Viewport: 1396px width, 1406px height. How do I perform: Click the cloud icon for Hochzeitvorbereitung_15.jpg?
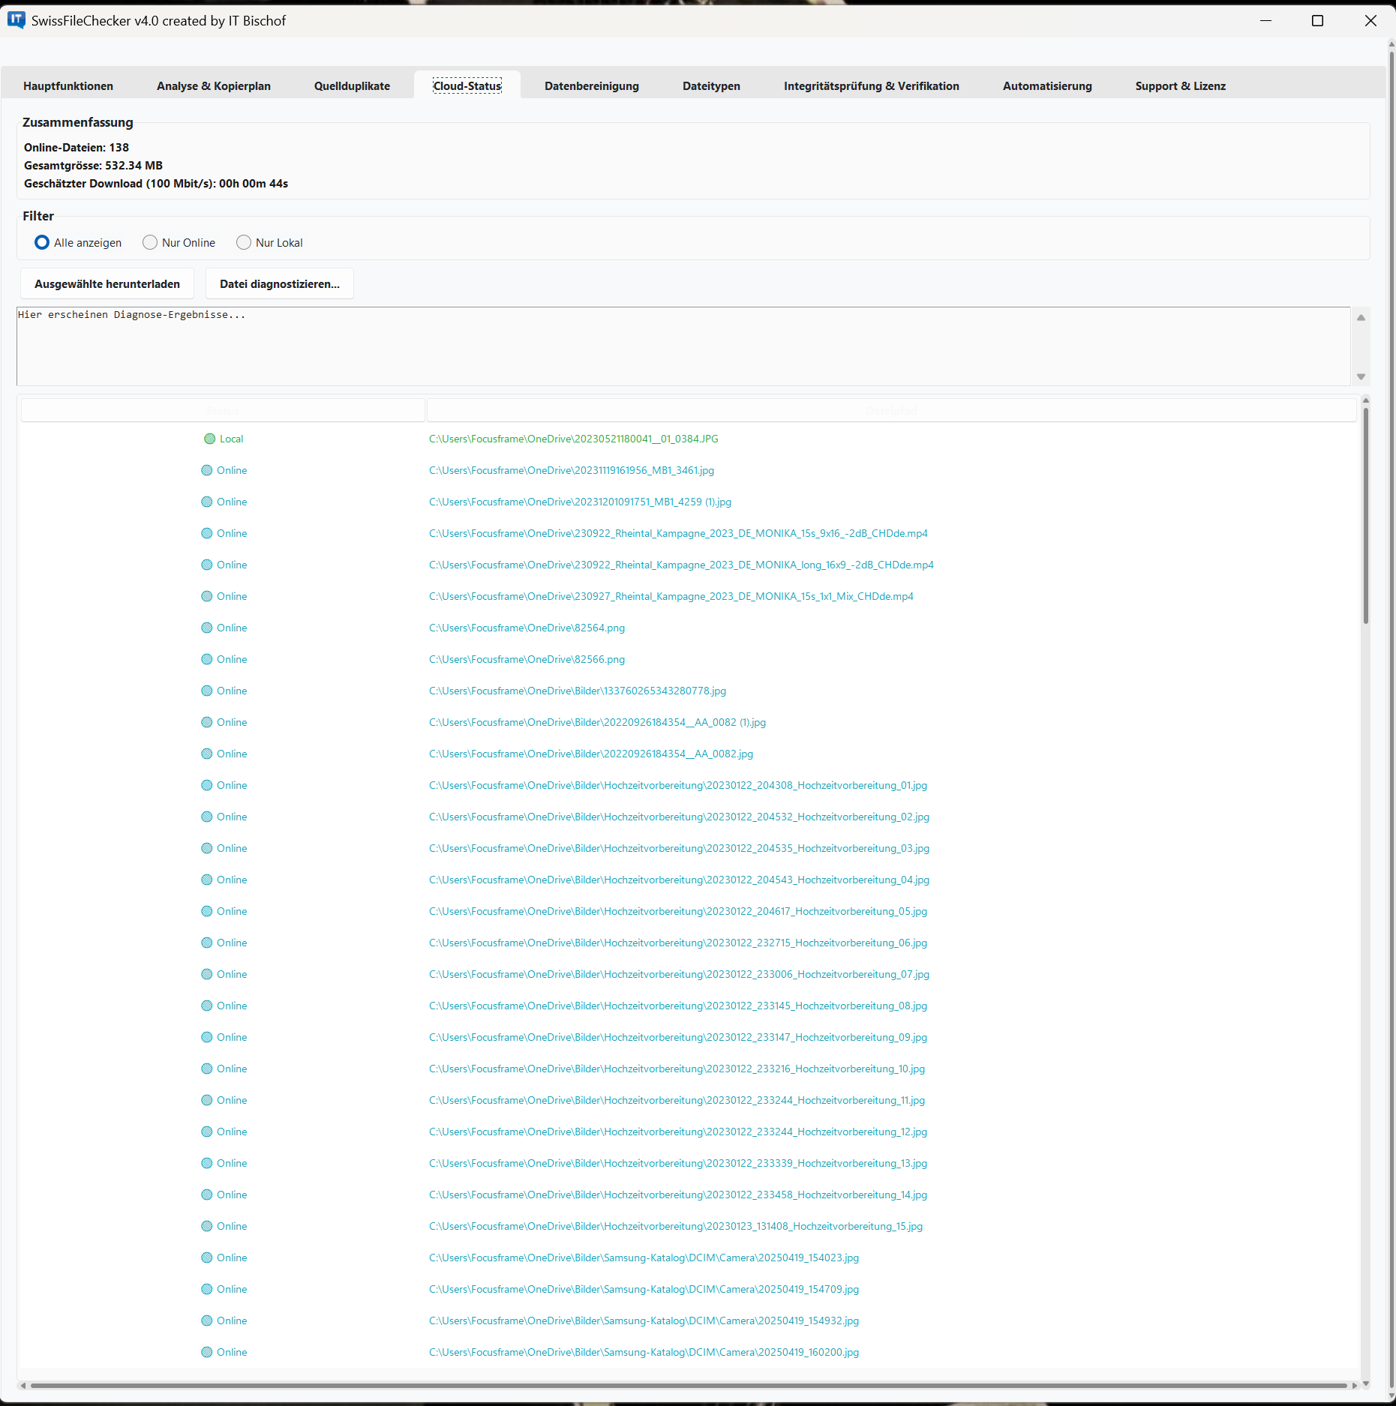[207, 1226]
